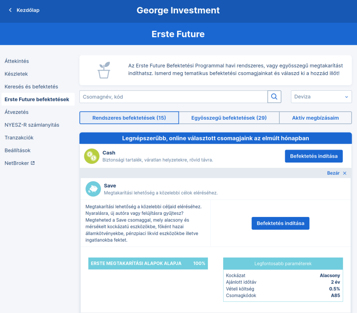Open Átvezetés in the sidebar
This screenshot has height=313, width=357.
point(17,112)
